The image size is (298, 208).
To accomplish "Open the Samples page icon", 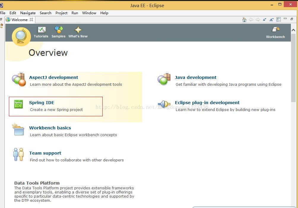I will tap(58, 29).
